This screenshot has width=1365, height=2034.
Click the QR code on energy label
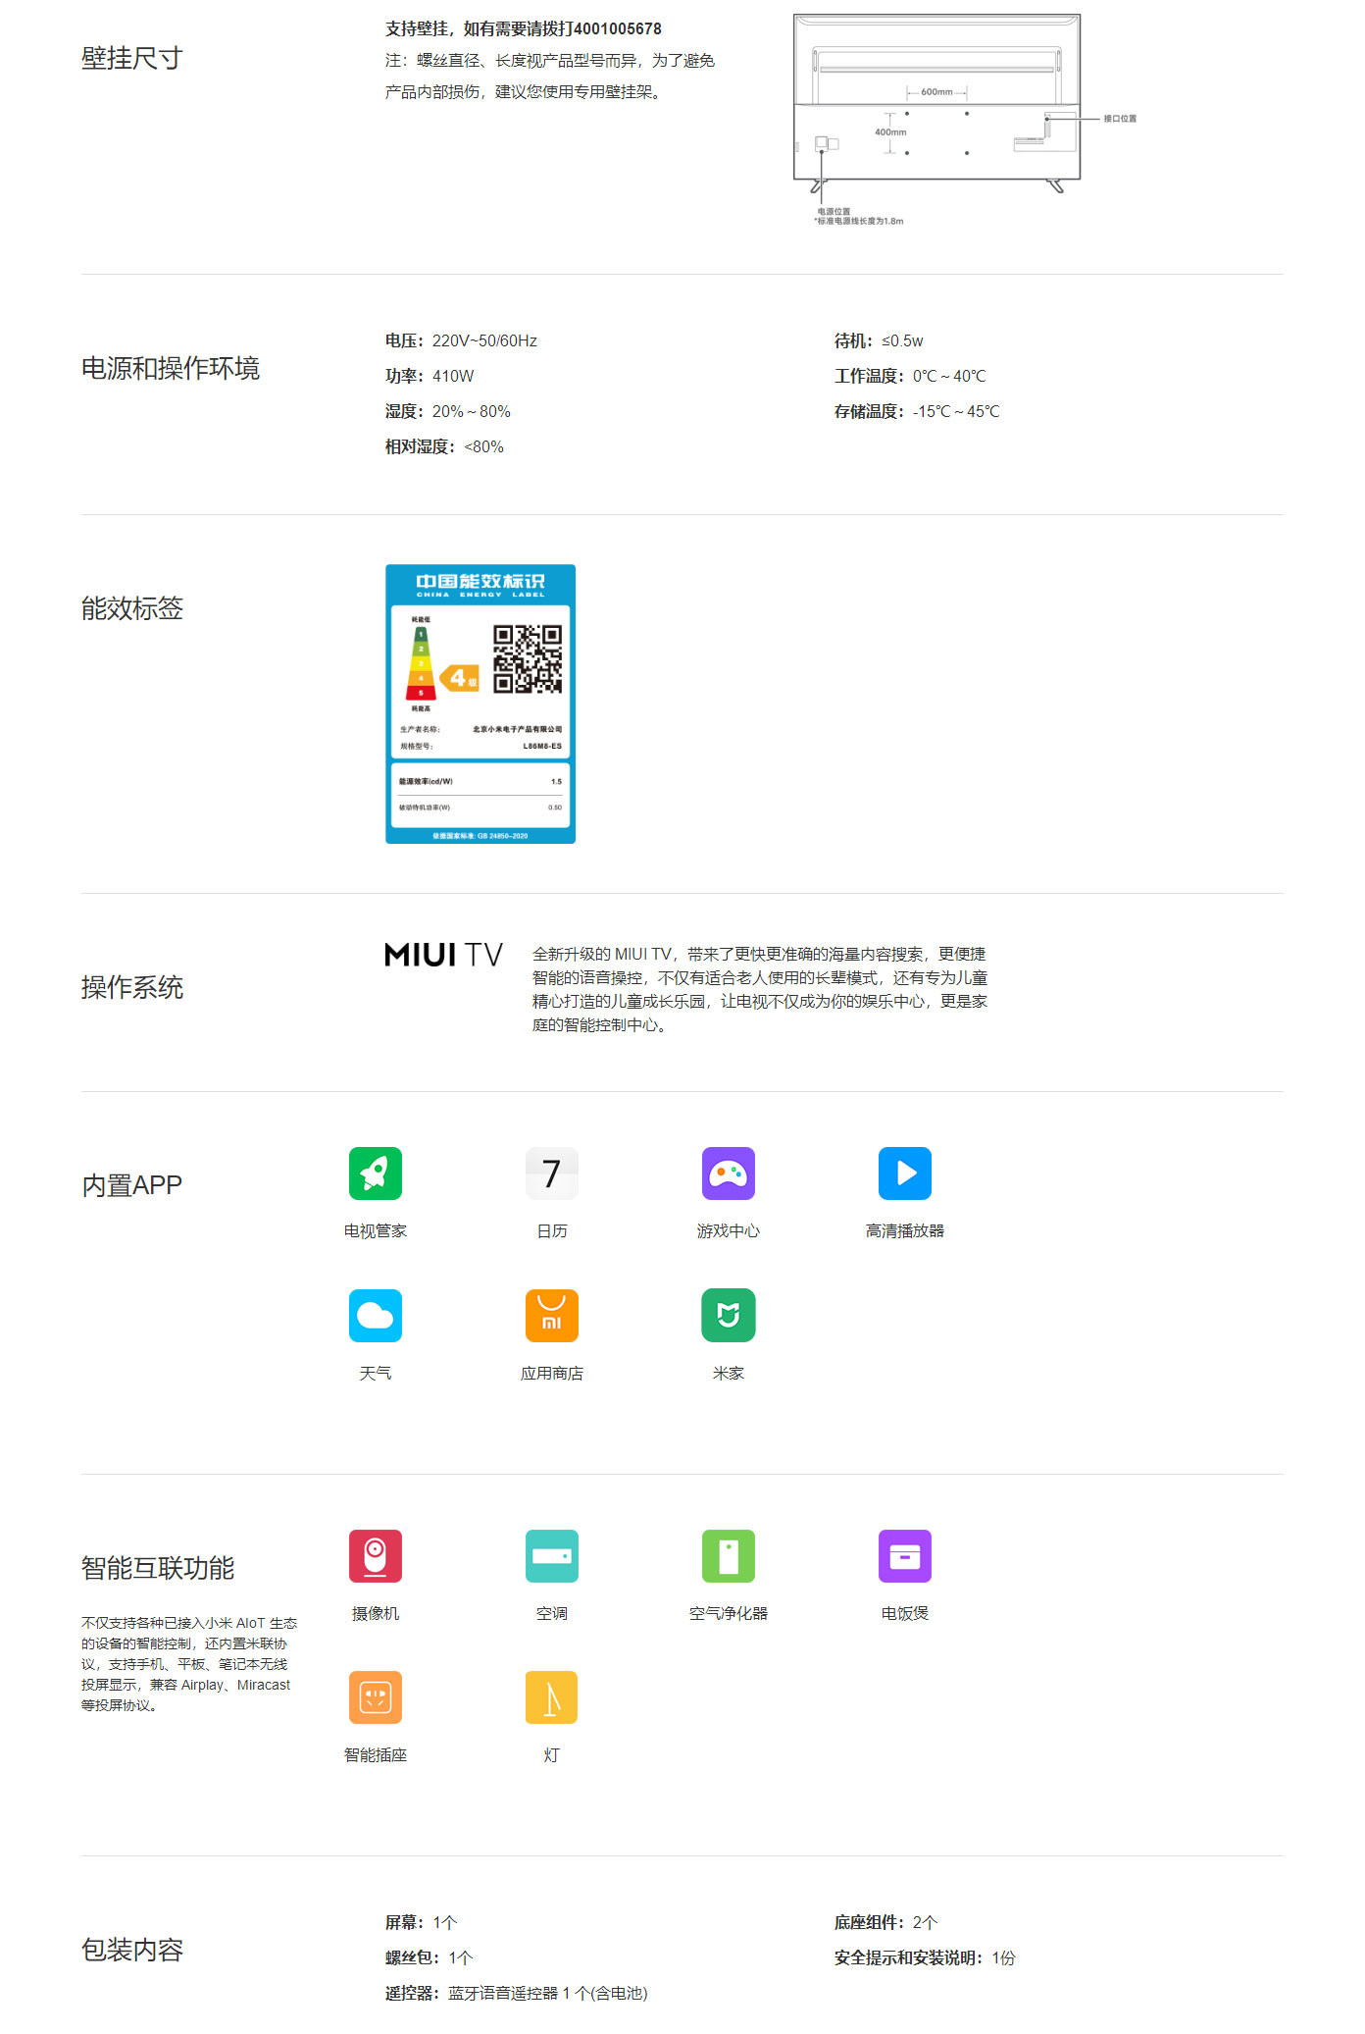pyautogui.click(x=527, y=659)
